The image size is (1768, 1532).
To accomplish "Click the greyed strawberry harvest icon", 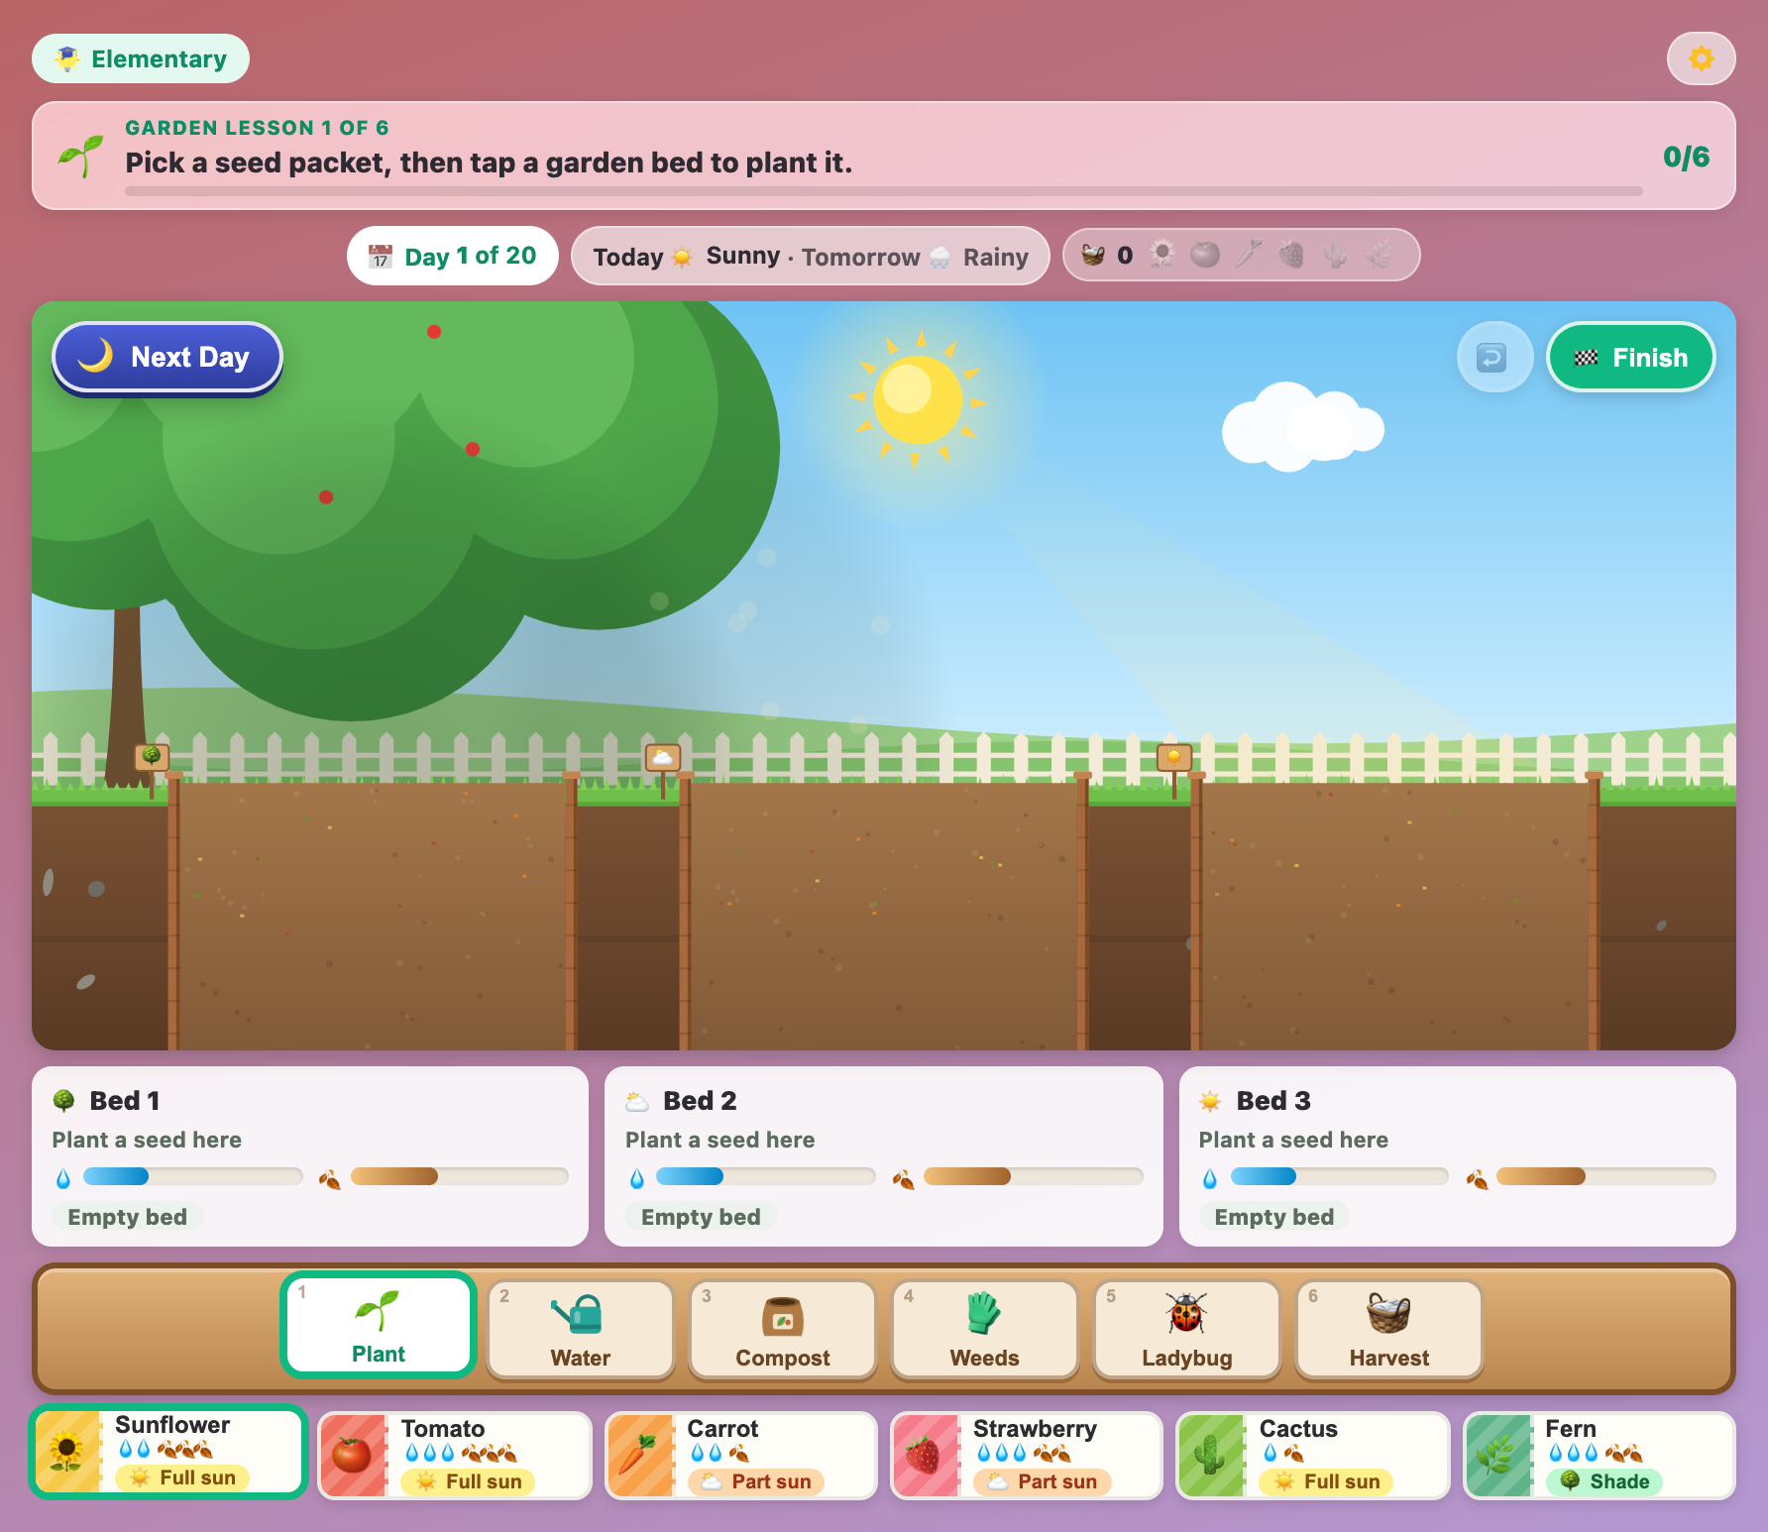I will tap(1291, 256).
